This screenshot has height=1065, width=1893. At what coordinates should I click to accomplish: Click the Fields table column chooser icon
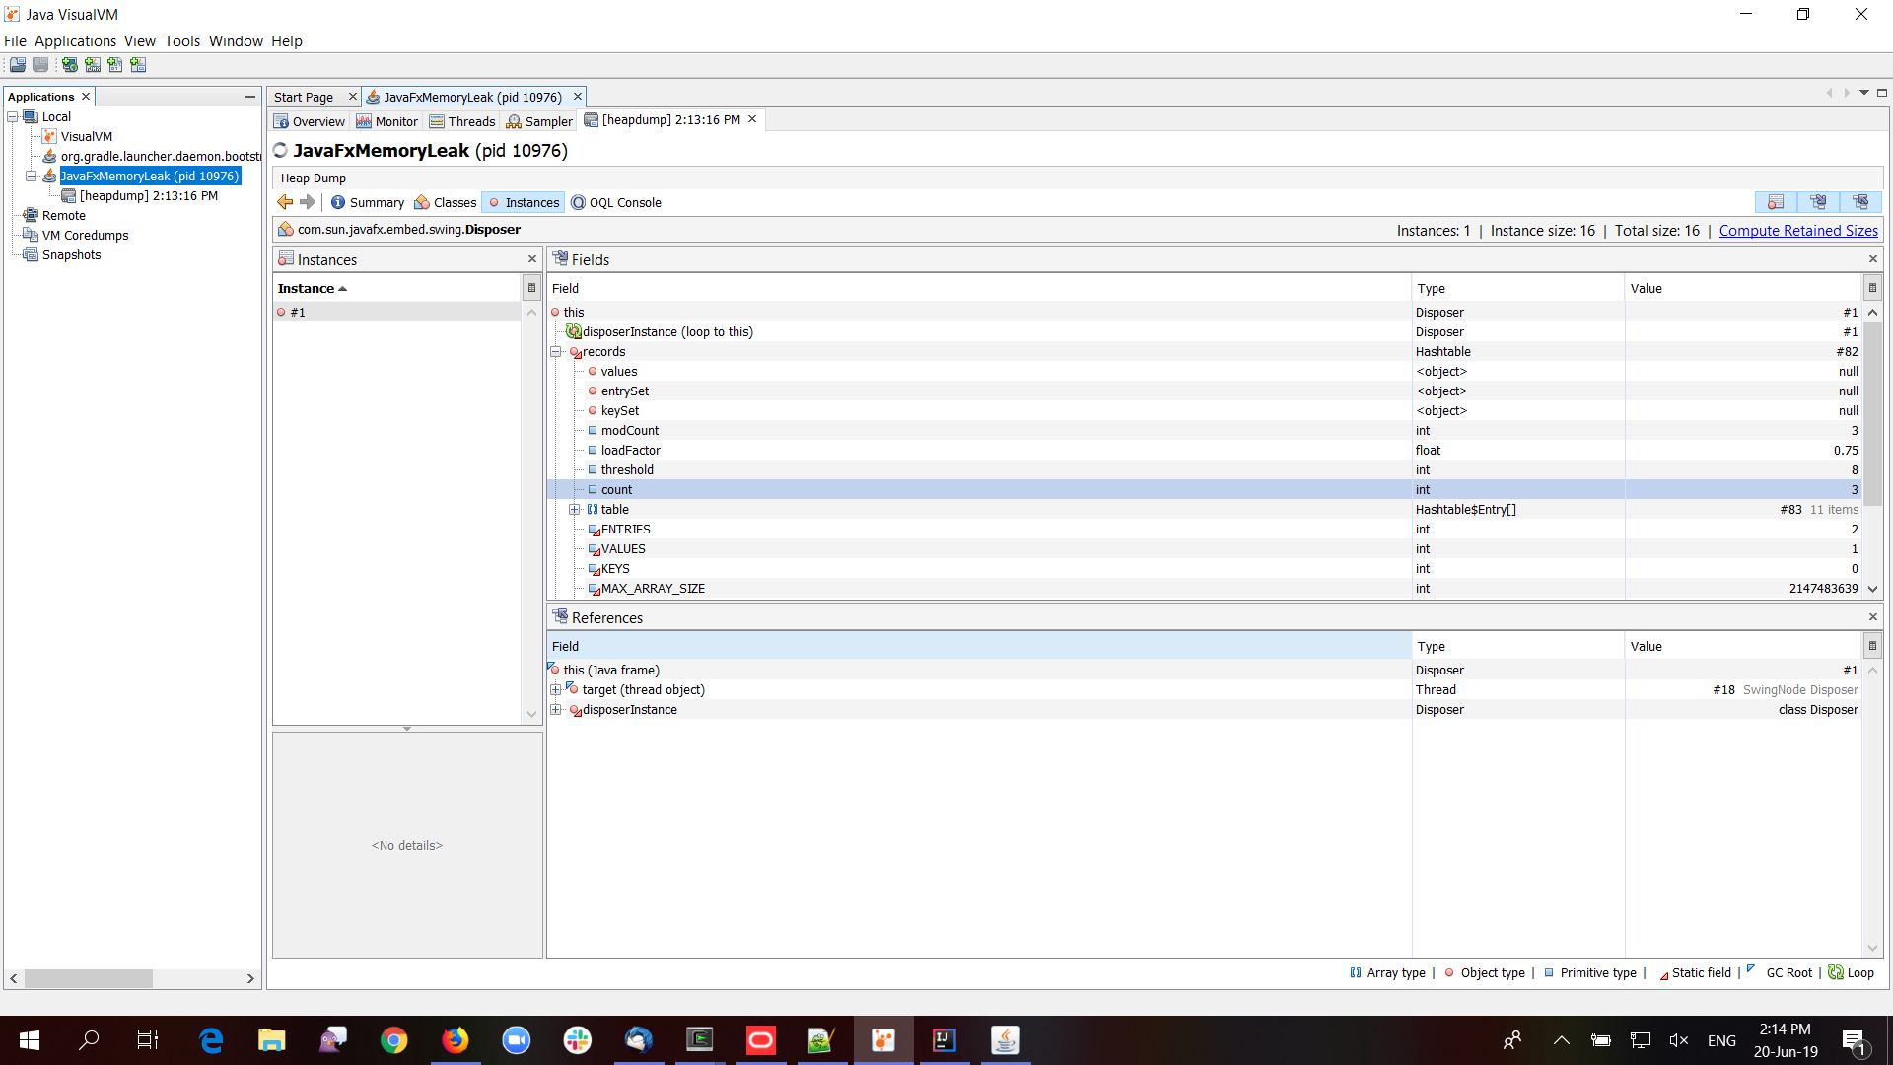click(x=1871, y=288)
